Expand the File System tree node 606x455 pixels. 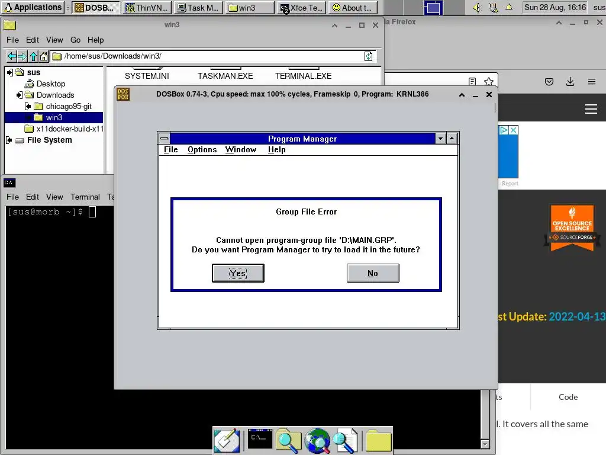click(9, 140)
